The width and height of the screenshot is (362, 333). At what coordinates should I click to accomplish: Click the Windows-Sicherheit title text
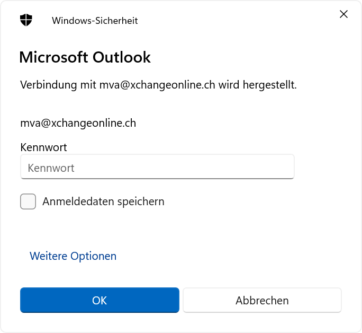point(95,21)
